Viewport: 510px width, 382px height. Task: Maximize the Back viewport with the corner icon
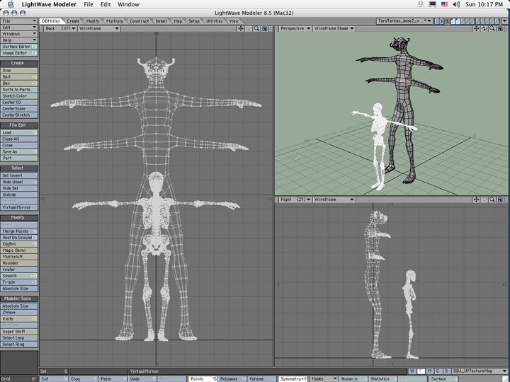pos(265,28)
